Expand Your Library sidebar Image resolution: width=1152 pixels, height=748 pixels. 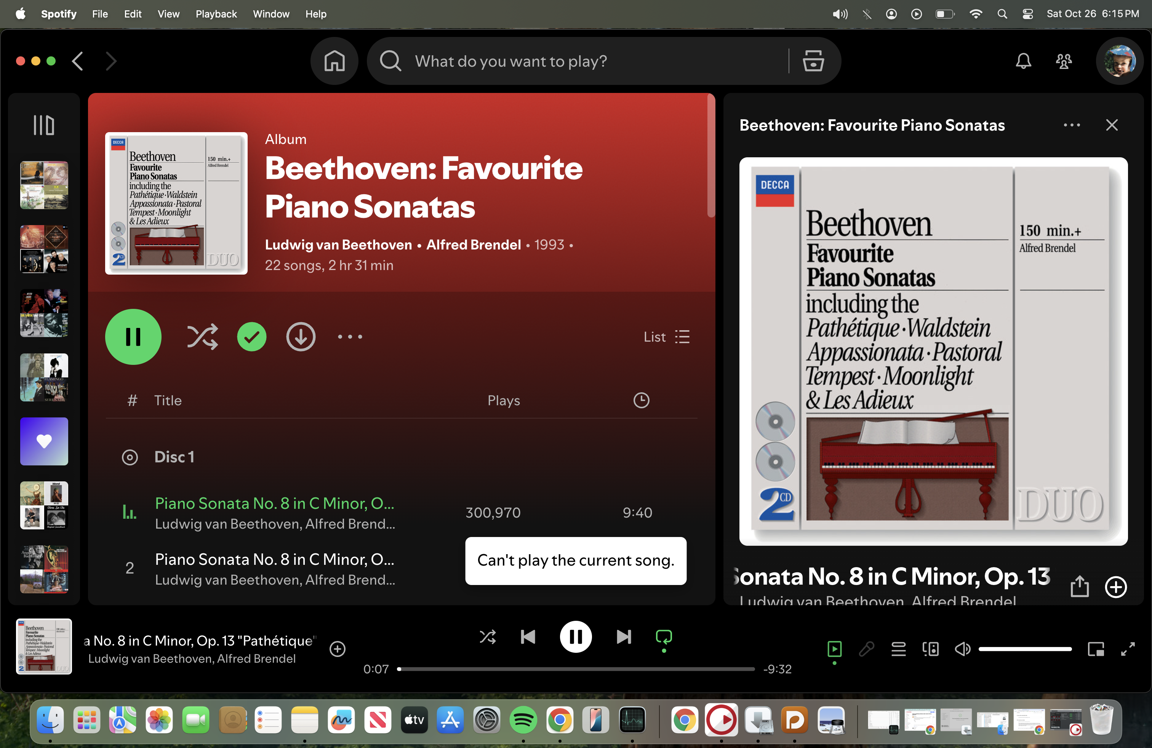(x=43, y=125)
